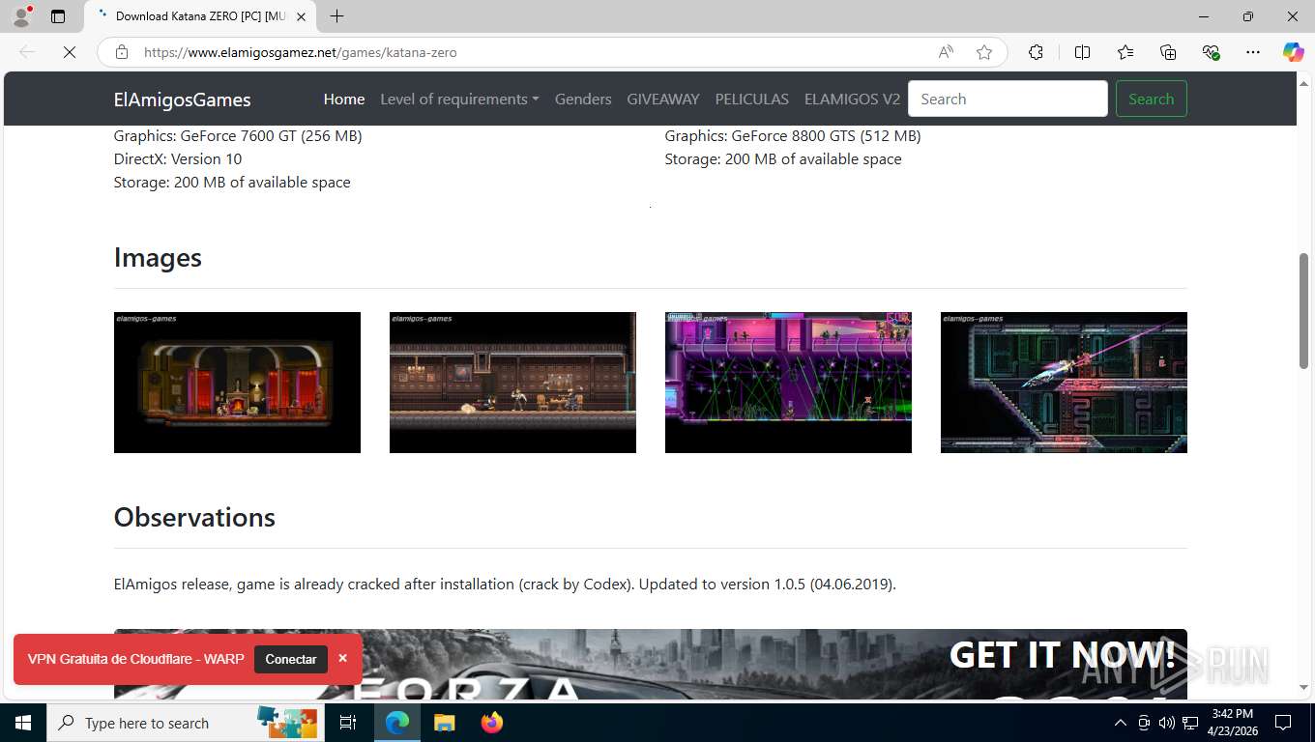
Task: Switch to Microsoft Edge on the taskbar
Action: [x=396, y=723]
